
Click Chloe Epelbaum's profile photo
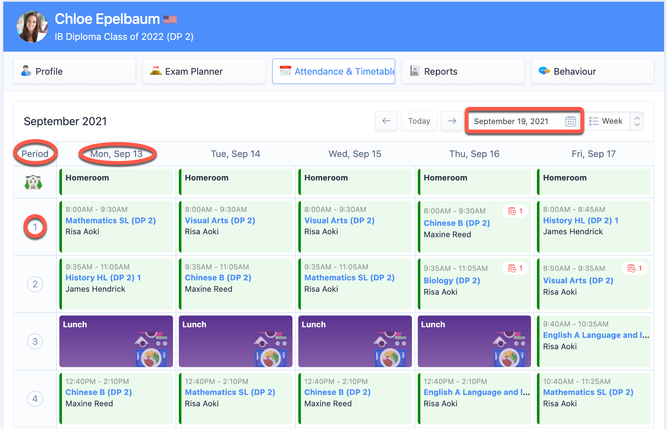(32, 27)
